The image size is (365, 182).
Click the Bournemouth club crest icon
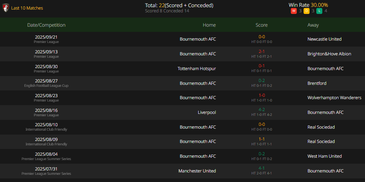point(6,8)
